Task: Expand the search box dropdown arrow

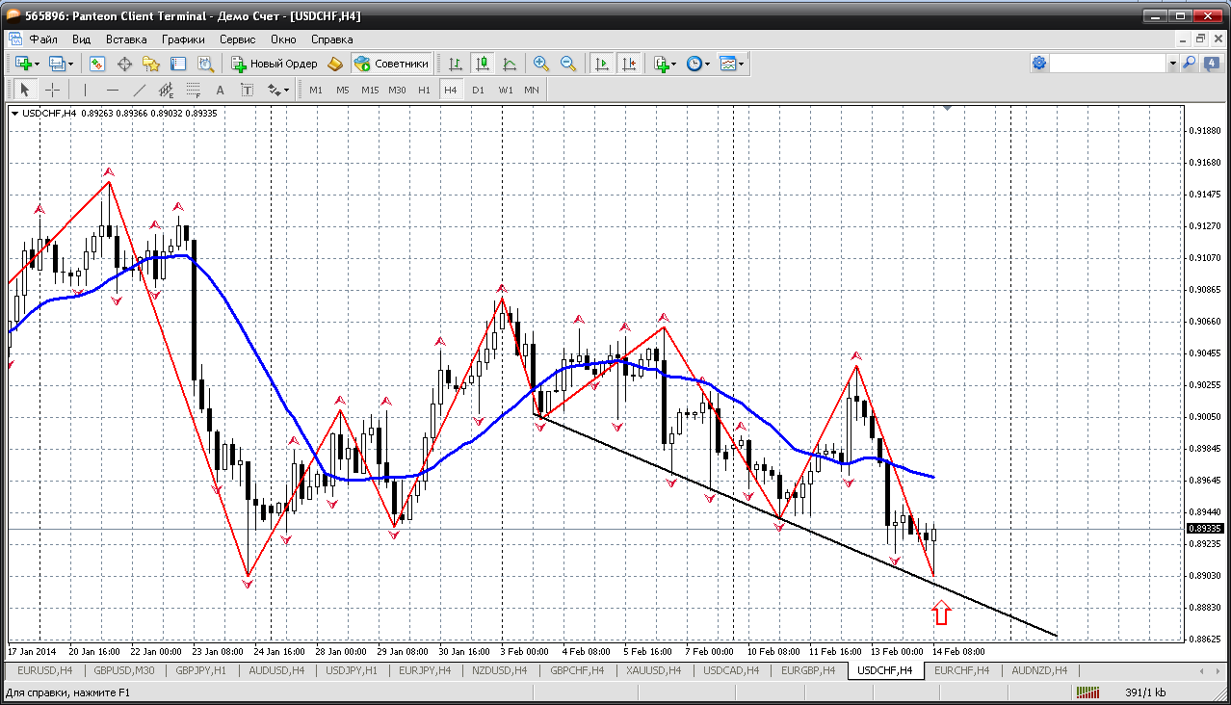Action: click(x=1173, y=63)
